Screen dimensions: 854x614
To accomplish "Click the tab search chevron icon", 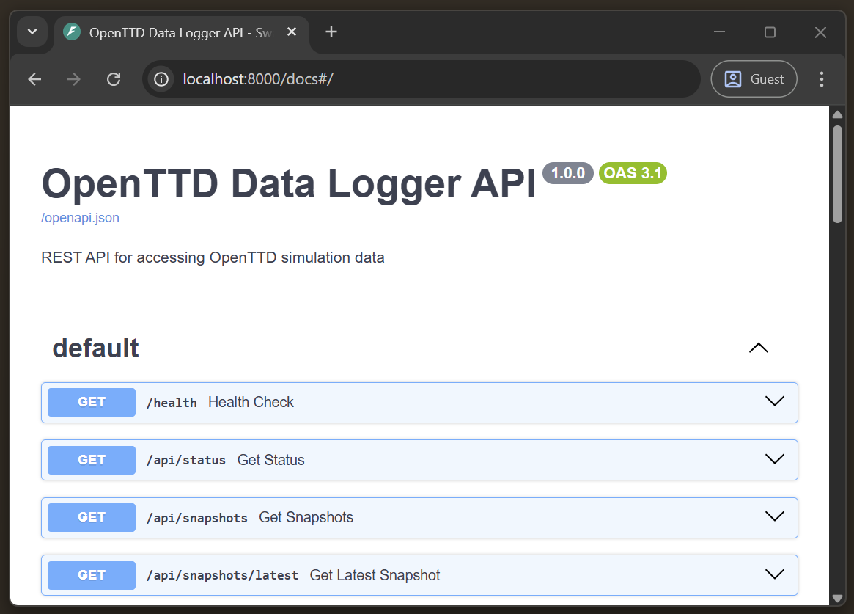I will 32,32.
